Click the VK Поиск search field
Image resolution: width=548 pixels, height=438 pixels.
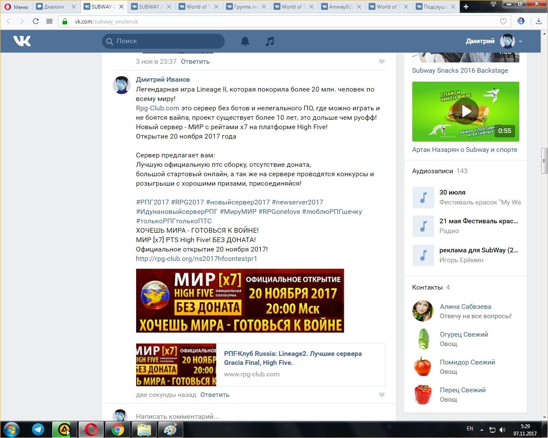(x=163, y=41)
